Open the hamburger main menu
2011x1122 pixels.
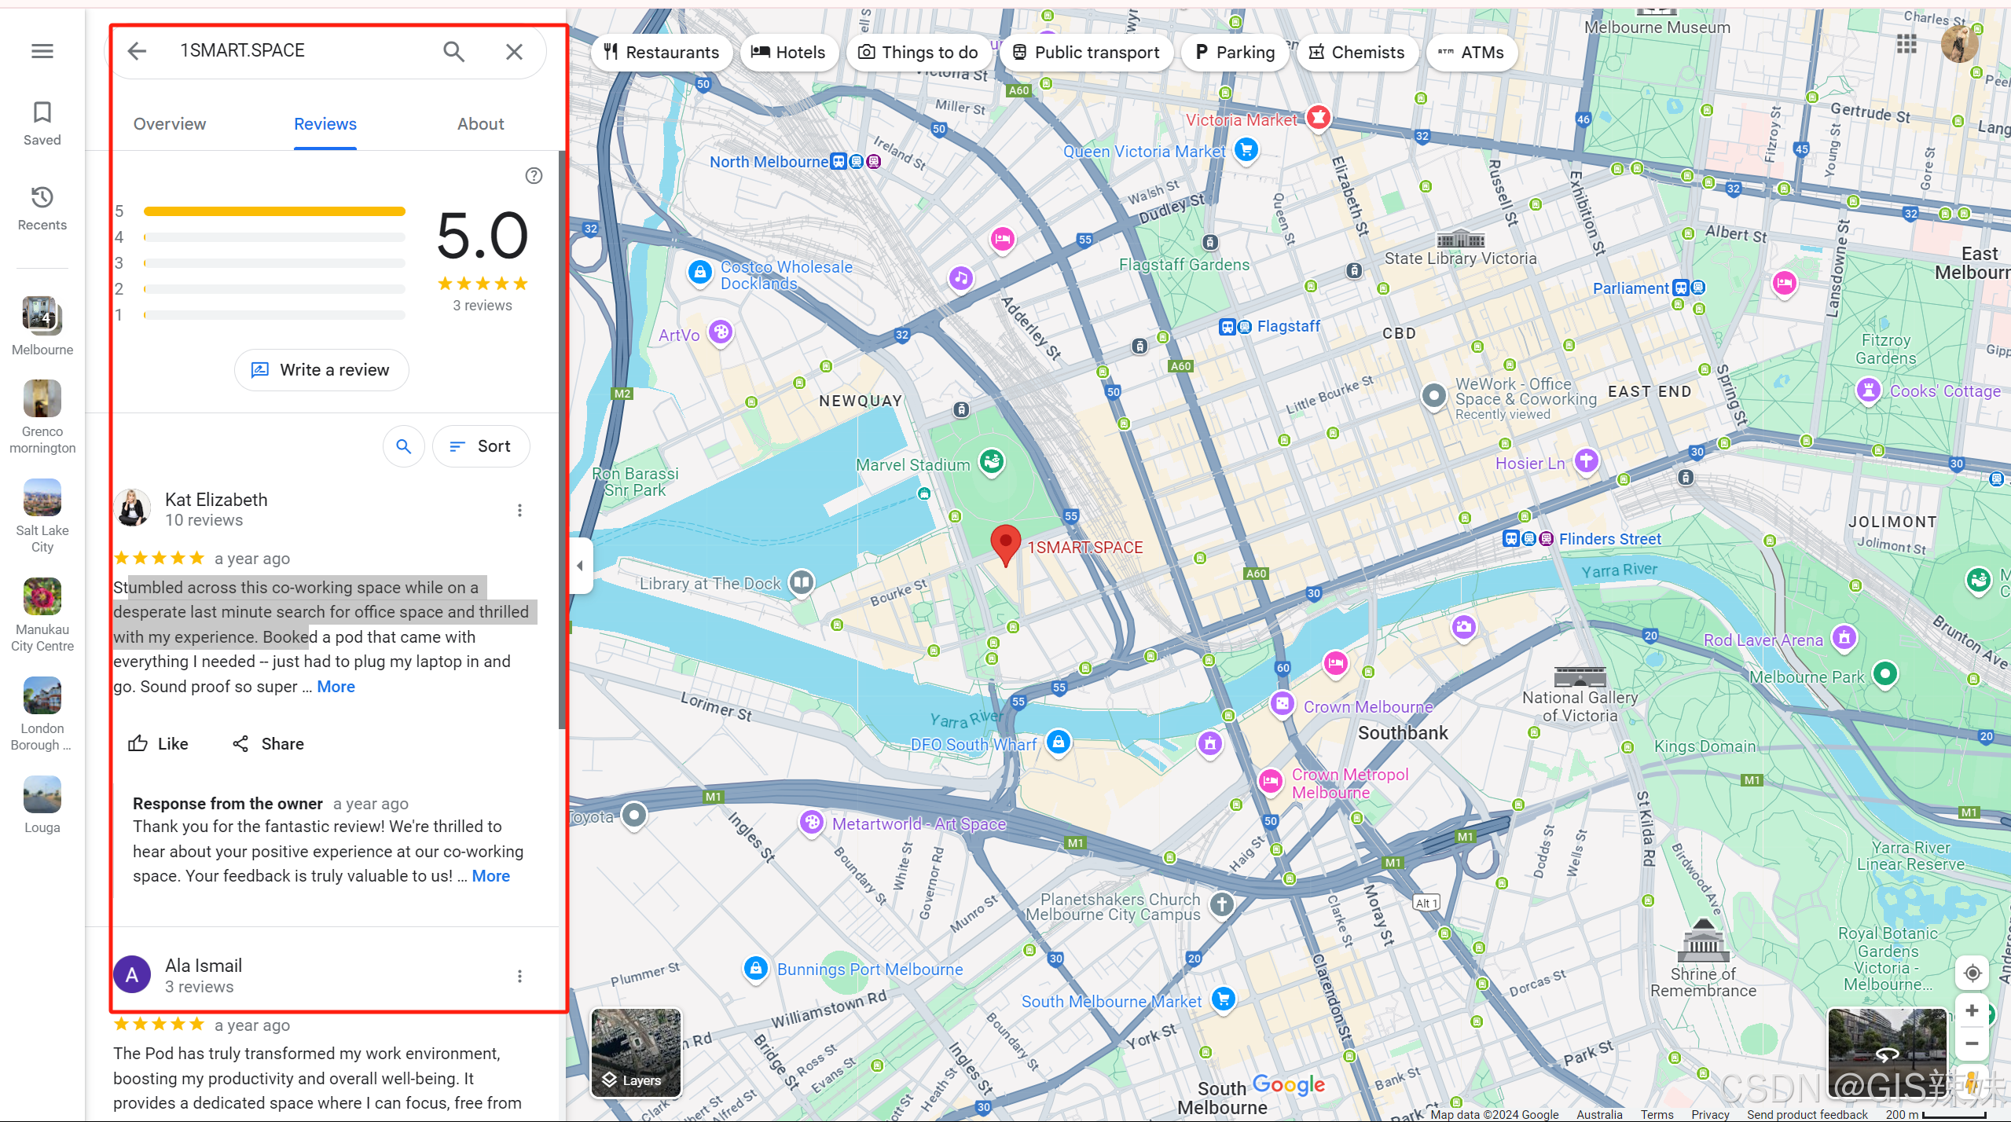(42, 51)
